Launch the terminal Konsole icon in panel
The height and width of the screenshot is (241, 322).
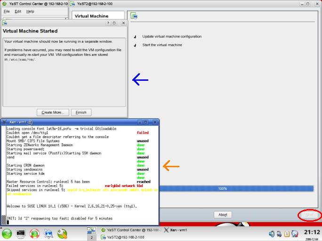[21, 233]
